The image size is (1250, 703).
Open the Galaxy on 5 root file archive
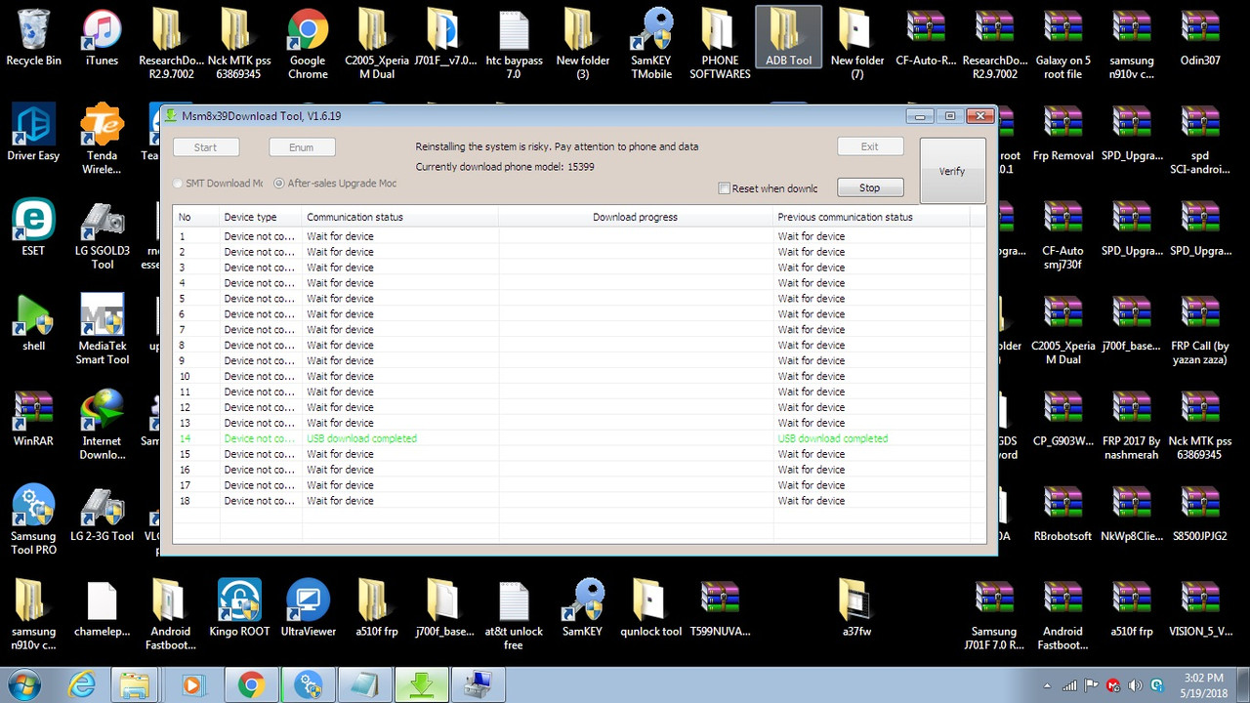[1062, 44]
